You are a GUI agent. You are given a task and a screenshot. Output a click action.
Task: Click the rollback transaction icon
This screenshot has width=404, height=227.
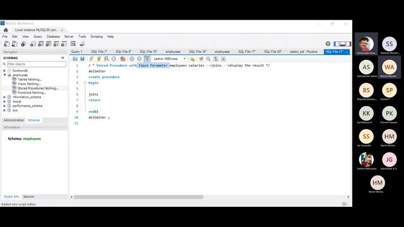pyautogui.click(x=140, y=59)
